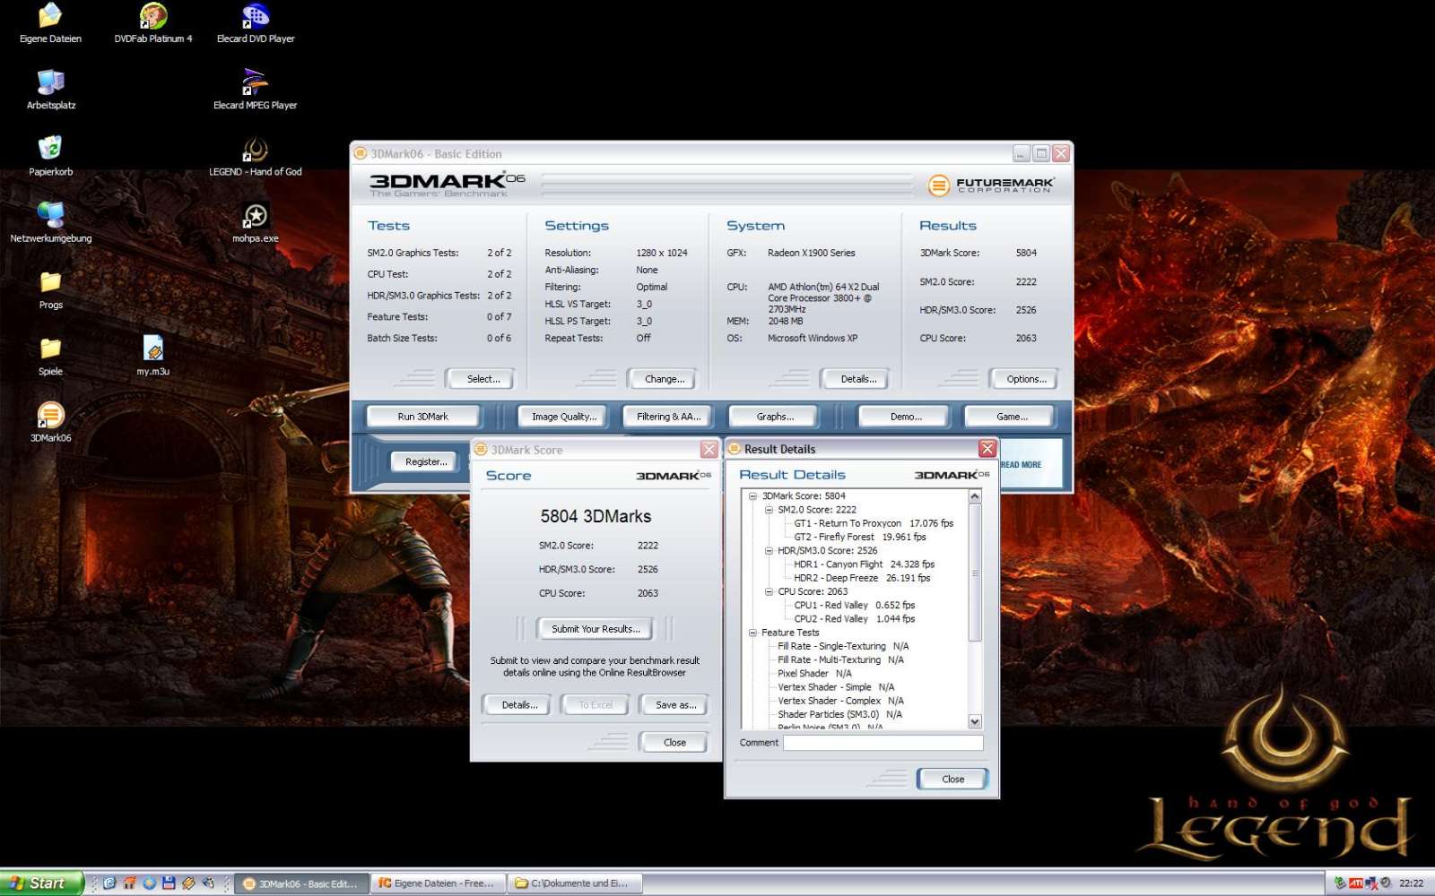
Task: Click the READ MORE link
Action: (x=1021, y=464)
